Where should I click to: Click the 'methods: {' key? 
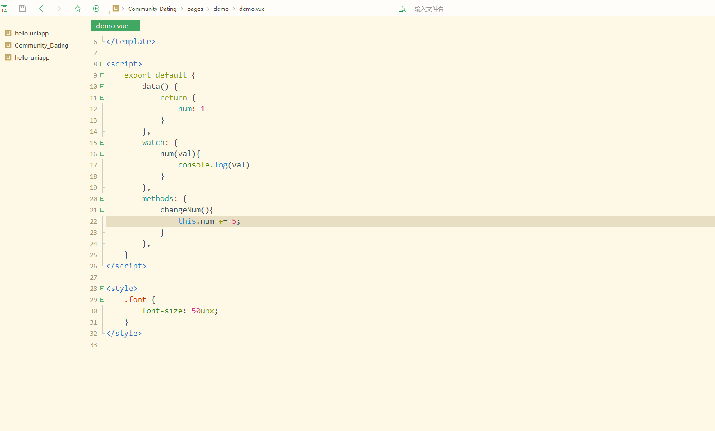click(x=164, y=198)
